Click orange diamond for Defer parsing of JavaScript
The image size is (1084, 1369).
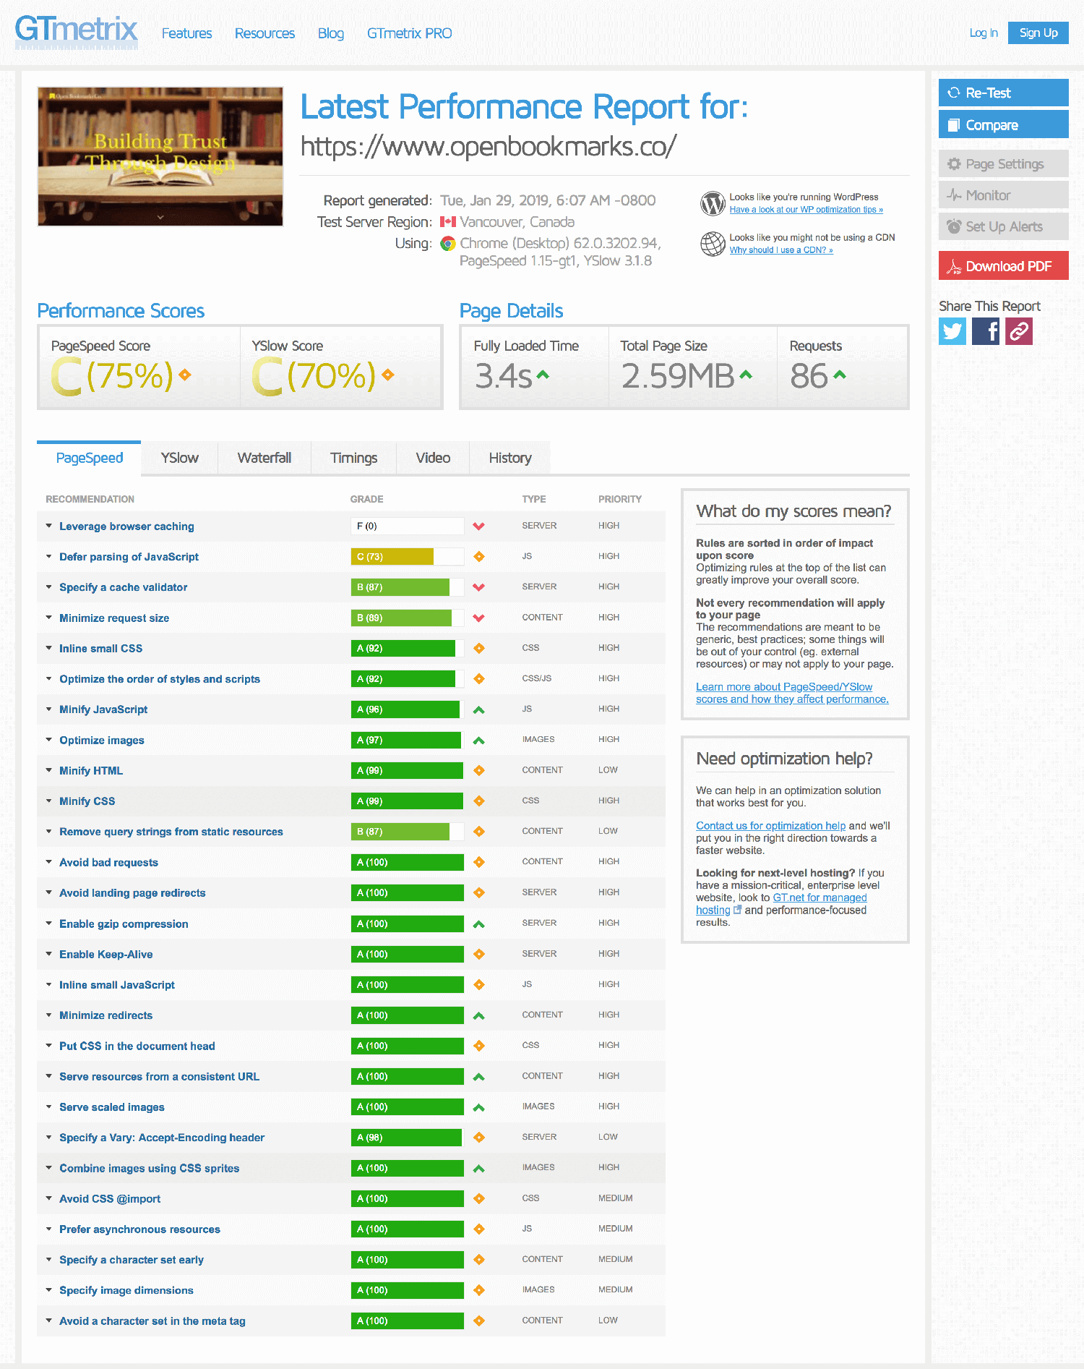click(478, 557)
